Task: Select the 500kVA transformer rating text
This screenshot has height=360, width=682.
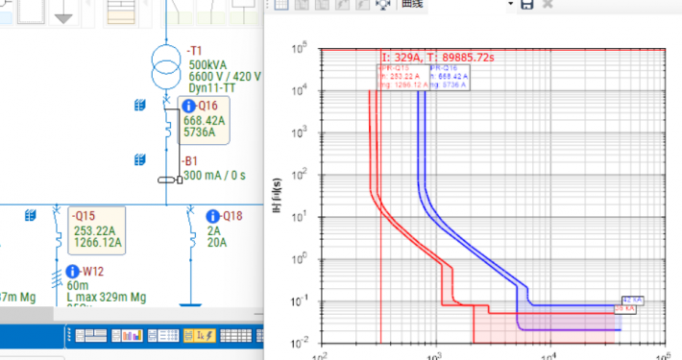Action: click(x=207, y=65)
